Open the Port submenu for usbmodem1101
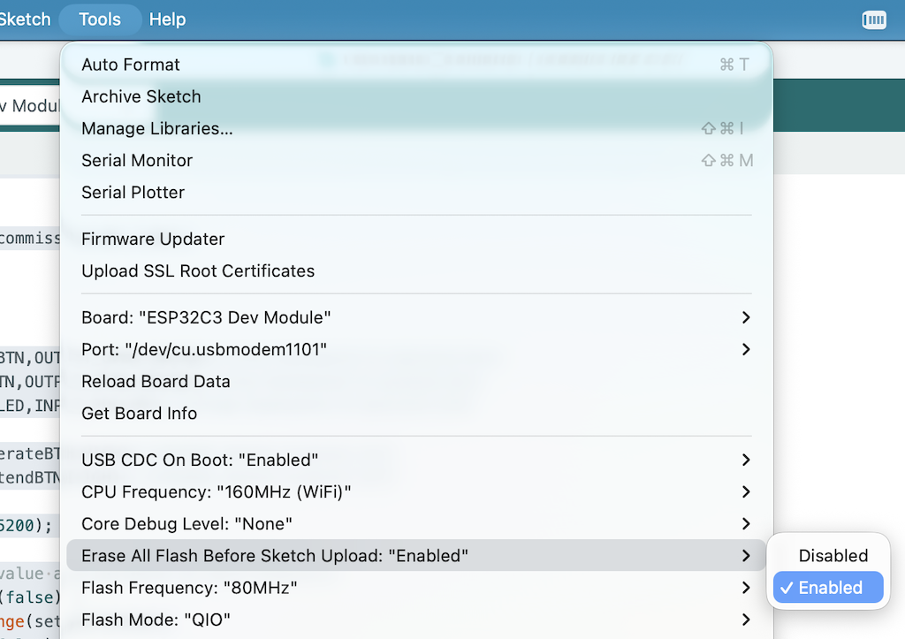The image size is (905, 639). click(x=415, y=349)
